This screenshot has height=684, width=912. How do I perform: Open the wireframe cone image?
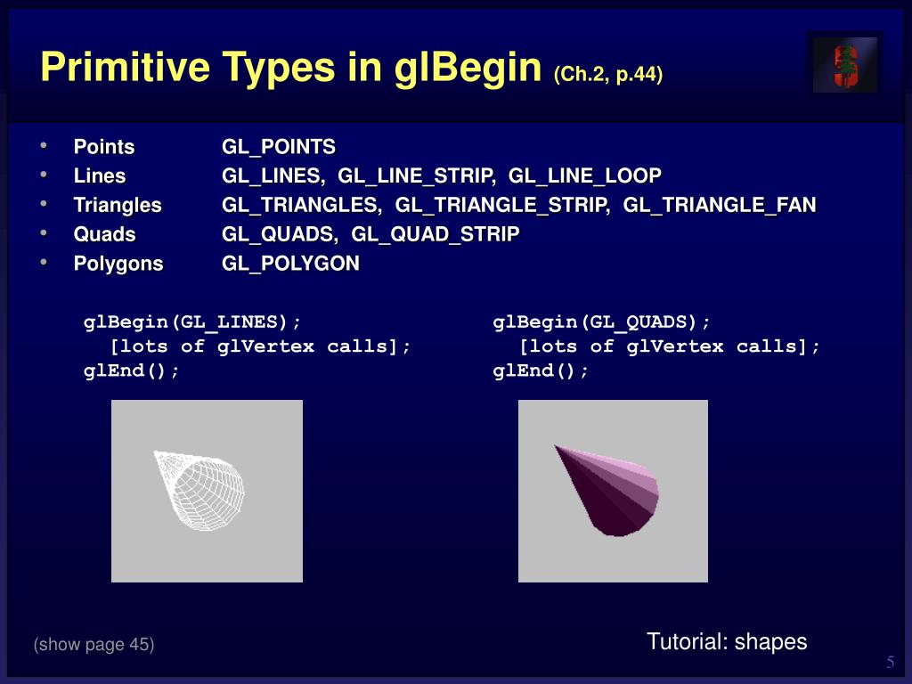click(x=207, y=491)
